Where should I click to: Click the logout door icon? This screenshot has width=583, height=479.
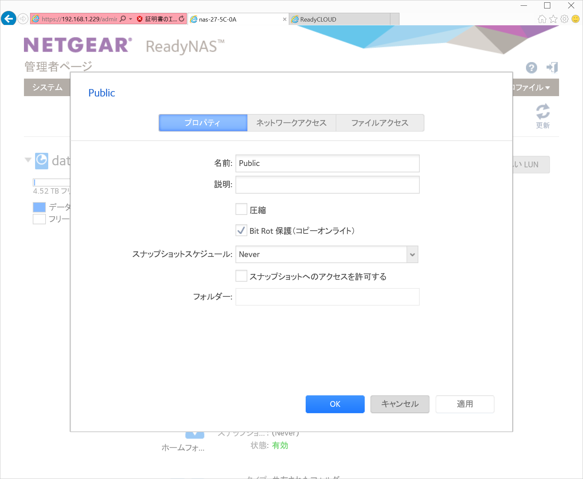(552, 67)
